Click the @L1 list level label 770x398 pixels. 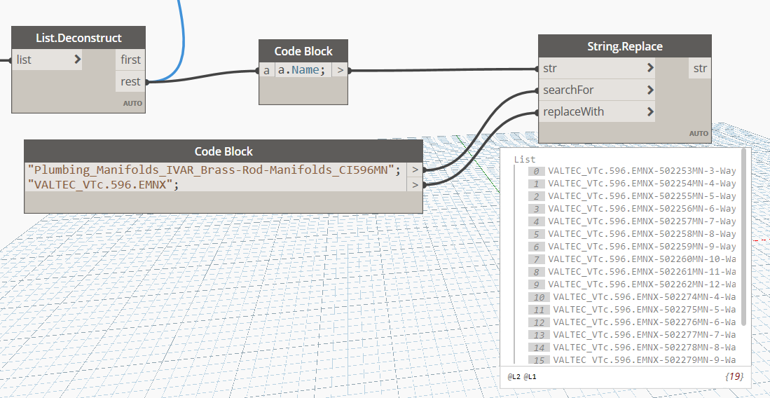530,377
